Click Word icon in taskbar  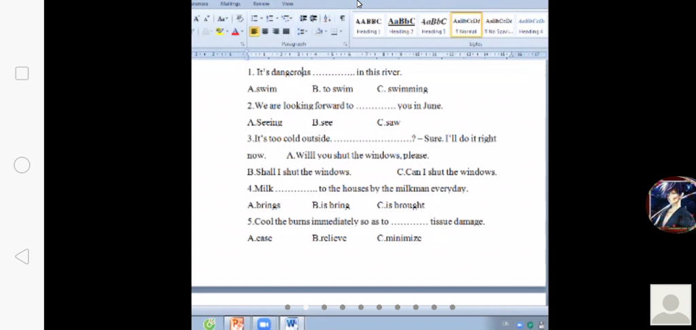(x=292, y=324)
